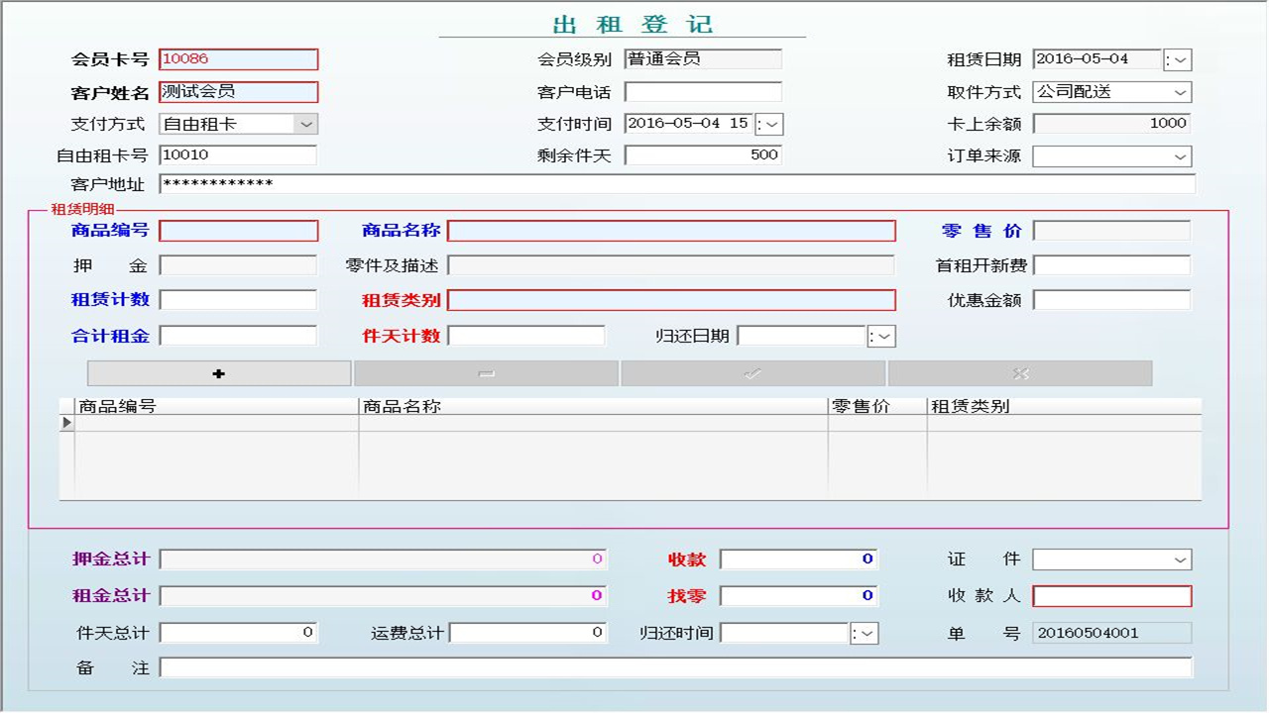Click the ✕ icon to cancel item entry
The image size is (1269, 713).
[x=1021, y=373]
